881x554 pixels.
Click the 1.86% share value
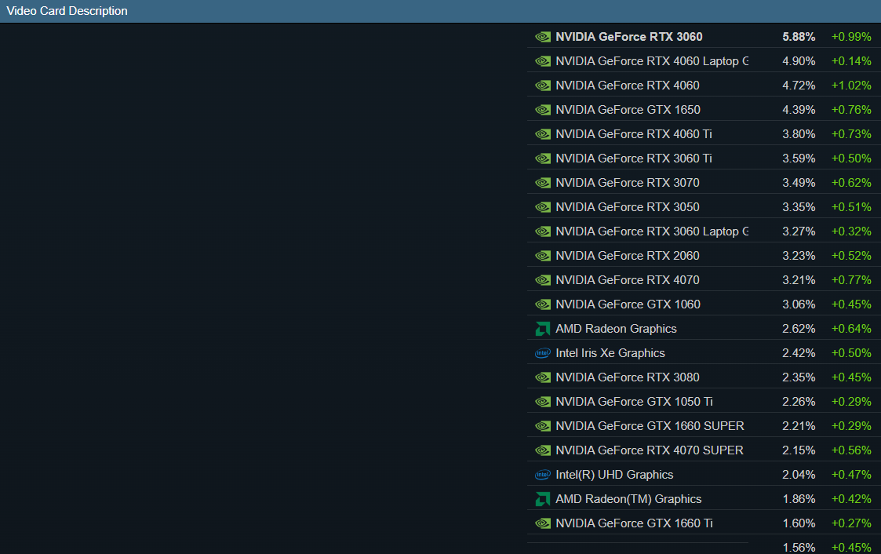pyautogui.click(x=799, y=499)
